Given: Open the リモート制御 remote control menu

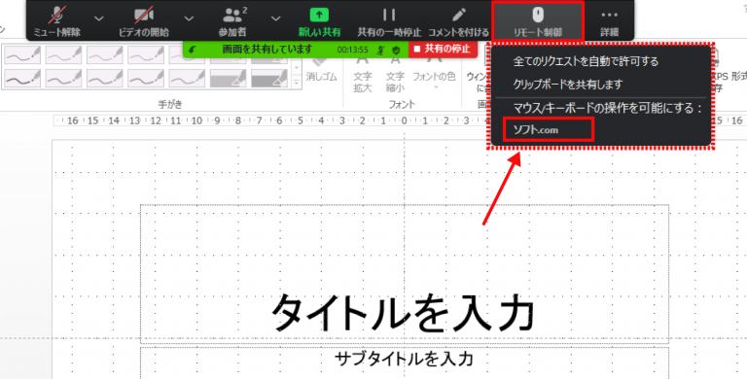Looking at the screenshot, I should pos(537,21).
